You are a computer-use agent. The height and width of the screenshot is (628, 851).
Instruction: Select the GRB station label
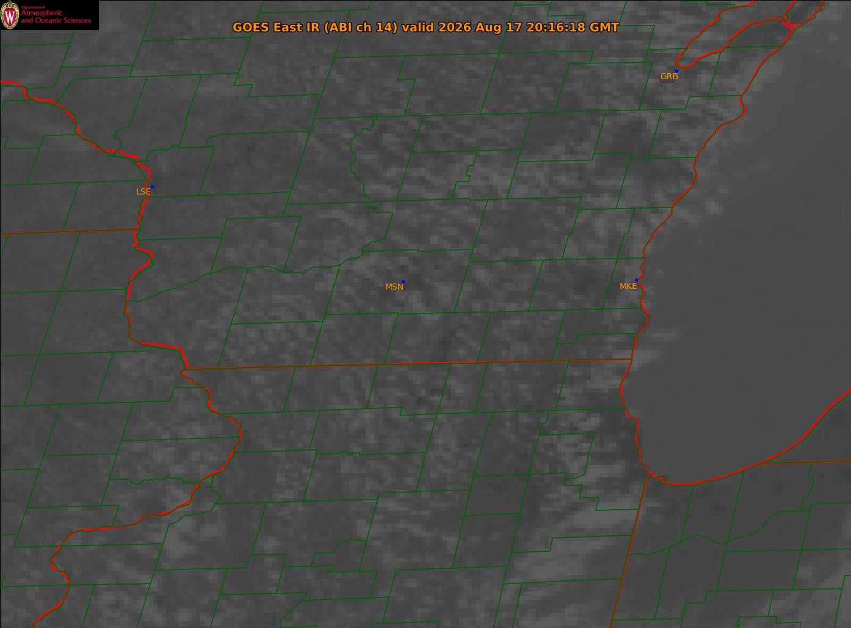click(669, 77)
